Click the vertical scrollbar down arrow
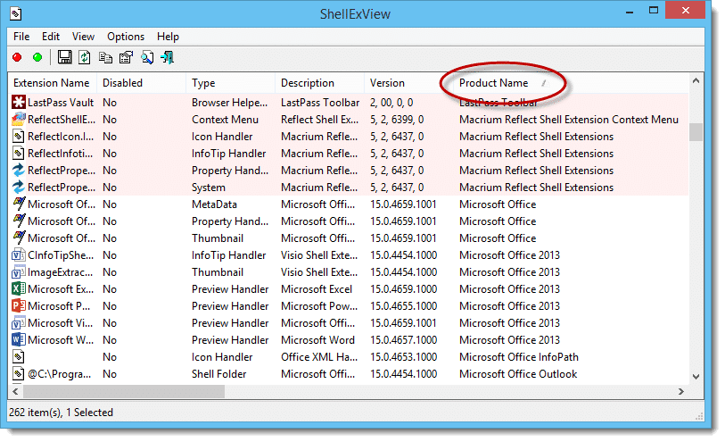Viewport: 725px width, 442px height. click(x=696, y=377)
